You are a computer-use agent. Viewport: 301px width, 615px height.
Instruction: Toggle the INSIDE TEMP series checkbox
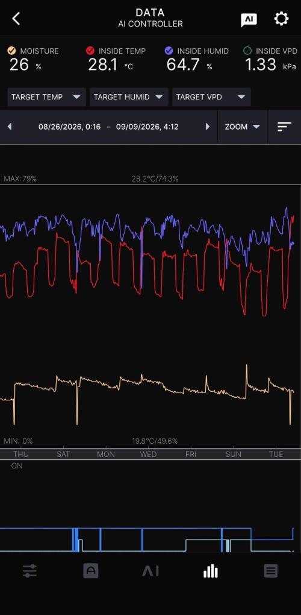coord(90,51)
